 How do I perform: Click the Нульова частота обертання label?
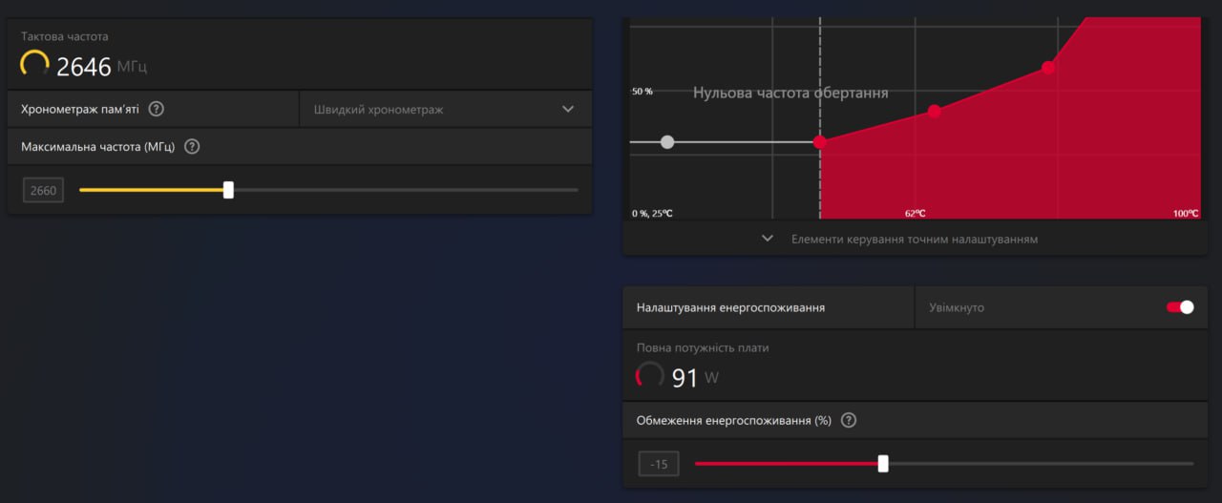coord(790,93)
